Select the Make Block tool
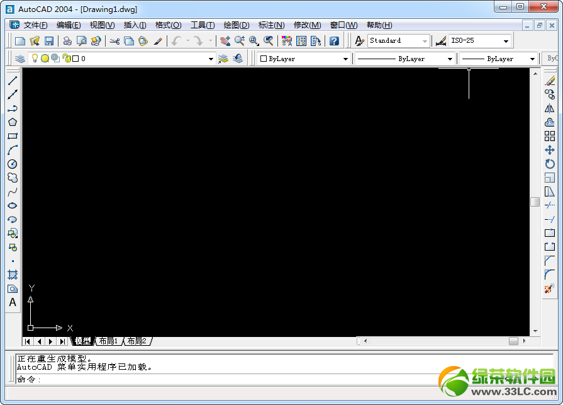Screen dimensions: 563x405 click(x=13, y=248)
